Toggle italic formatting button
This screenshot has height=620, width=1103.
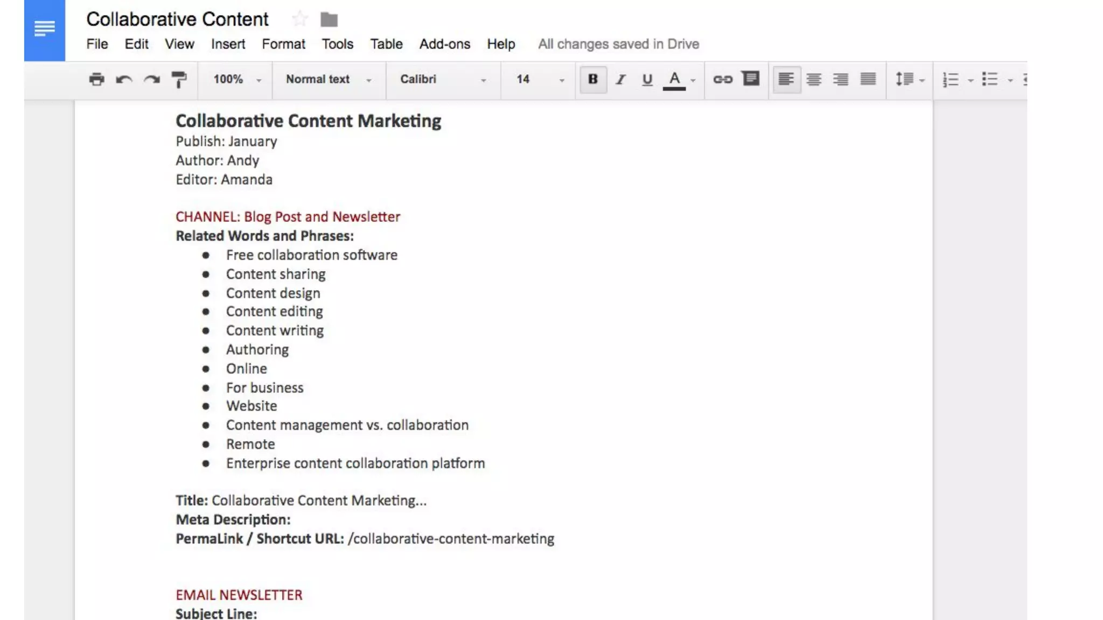click(620, 80)
